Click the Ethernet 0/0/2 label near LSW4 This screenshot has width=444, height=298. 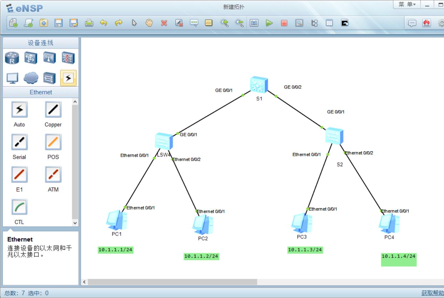pyautogui.click(x=186, y=159)
